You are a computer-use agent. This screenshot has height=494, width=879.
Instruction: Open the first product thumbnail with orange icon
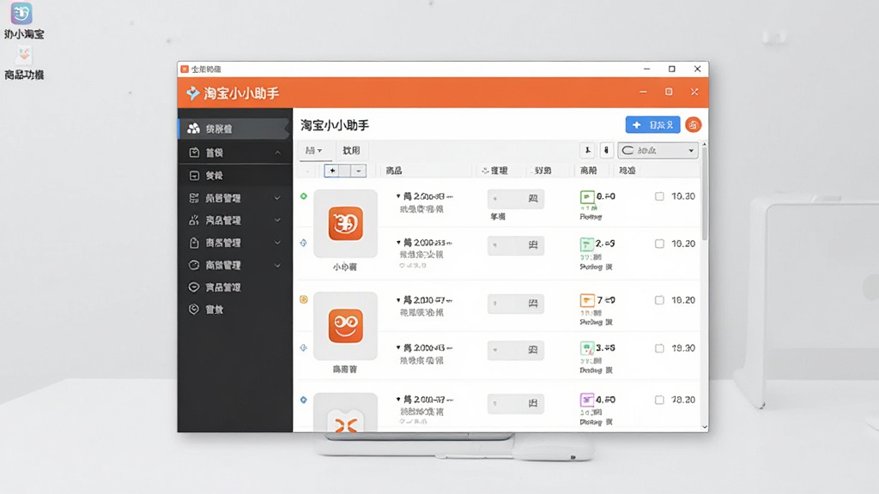345,224
